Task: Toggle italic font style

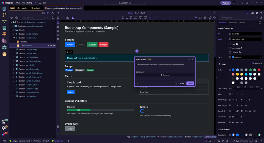Action: (233, 111)
